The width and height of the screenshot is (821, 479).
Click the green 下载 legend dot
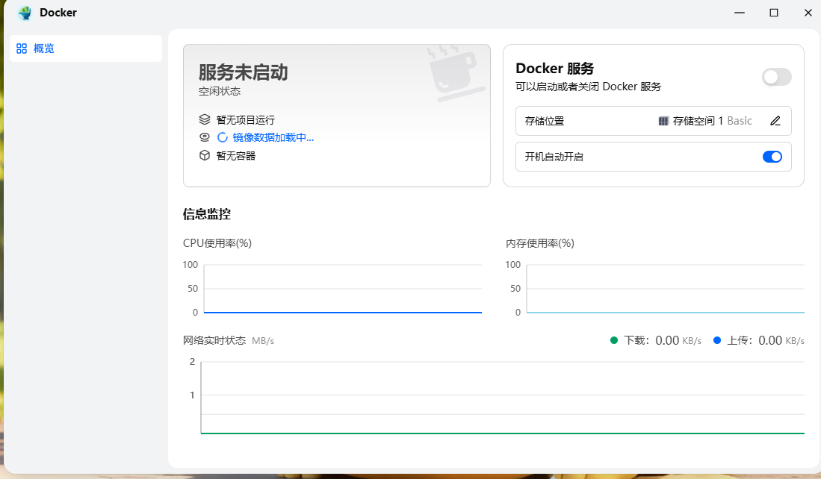[614, 340]
